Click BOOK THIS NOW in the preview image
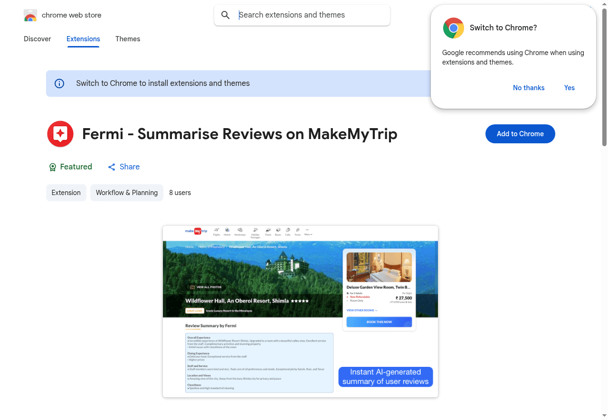The height and width of the screenshot is (420, 608). 379,322
